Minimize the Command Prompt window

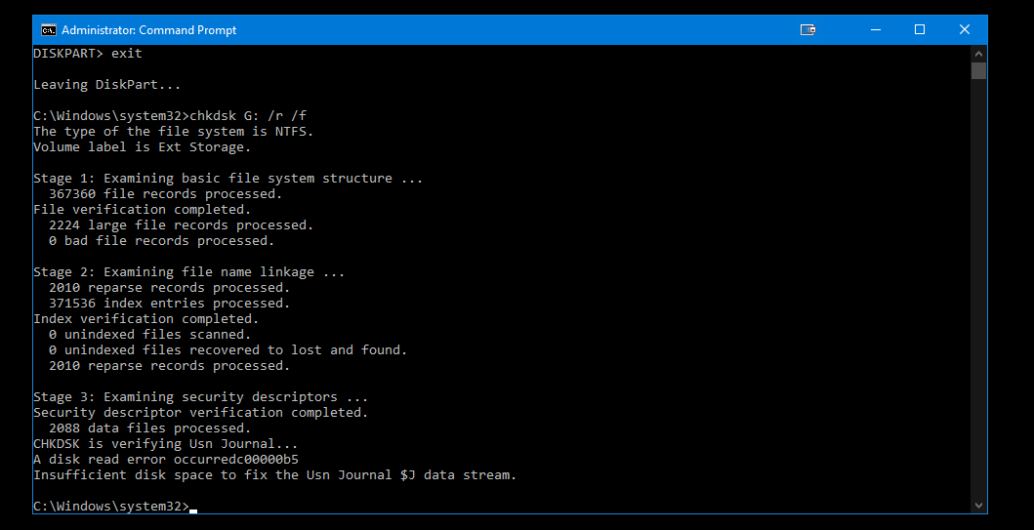click(876, 29)
